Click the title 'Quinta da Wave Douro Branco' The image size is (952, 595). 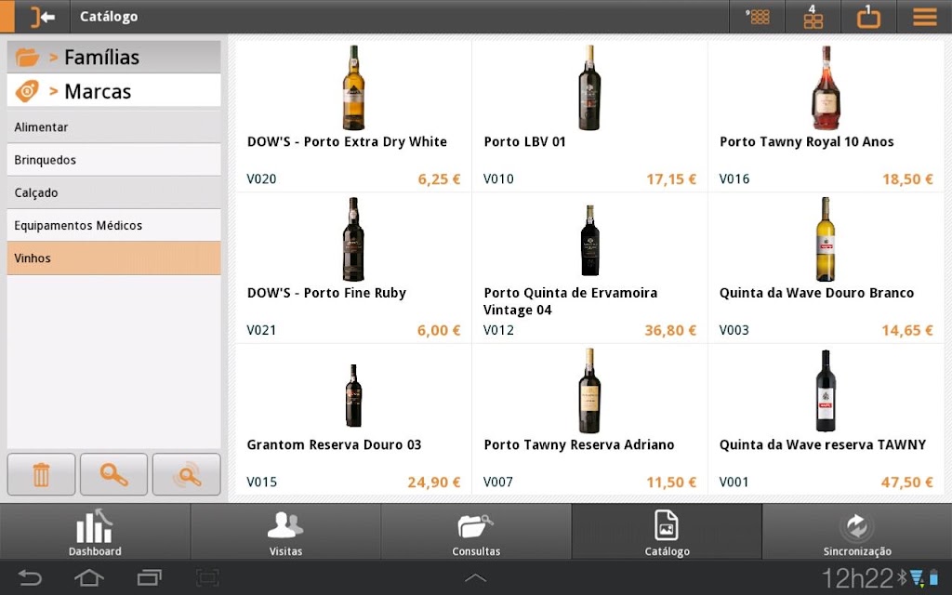(x=816, y=293)
